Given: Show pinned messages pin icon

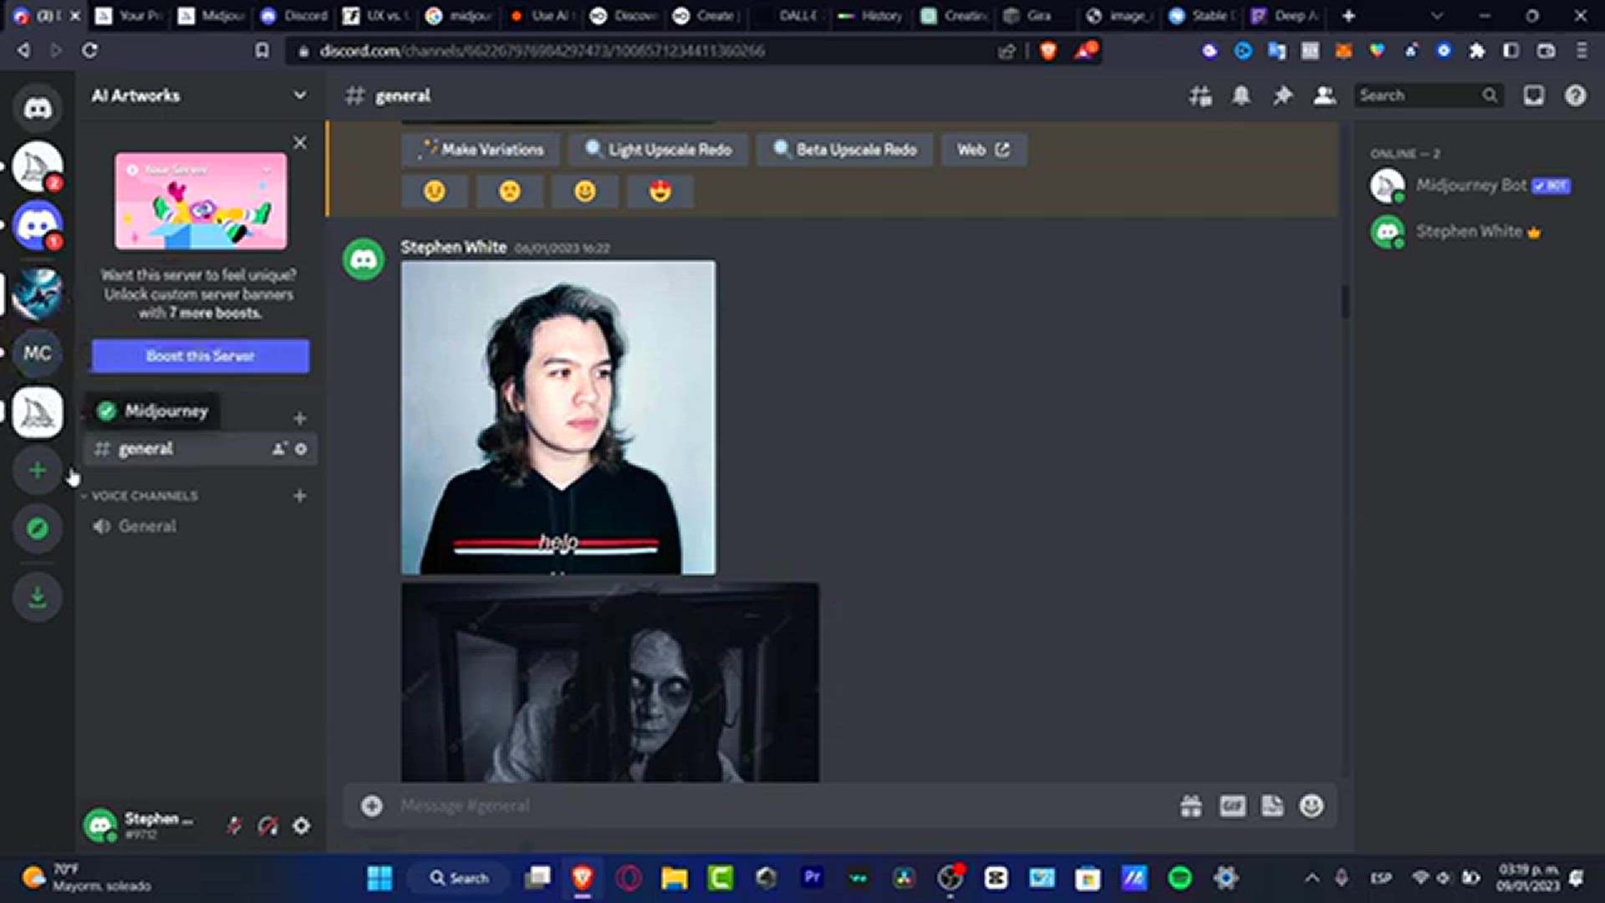Looking at the screenshot, I should point(1282,96).
